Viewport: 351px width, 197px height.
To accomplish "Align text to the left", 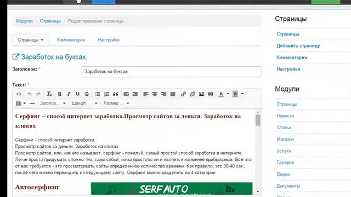I will coord(146,94).
